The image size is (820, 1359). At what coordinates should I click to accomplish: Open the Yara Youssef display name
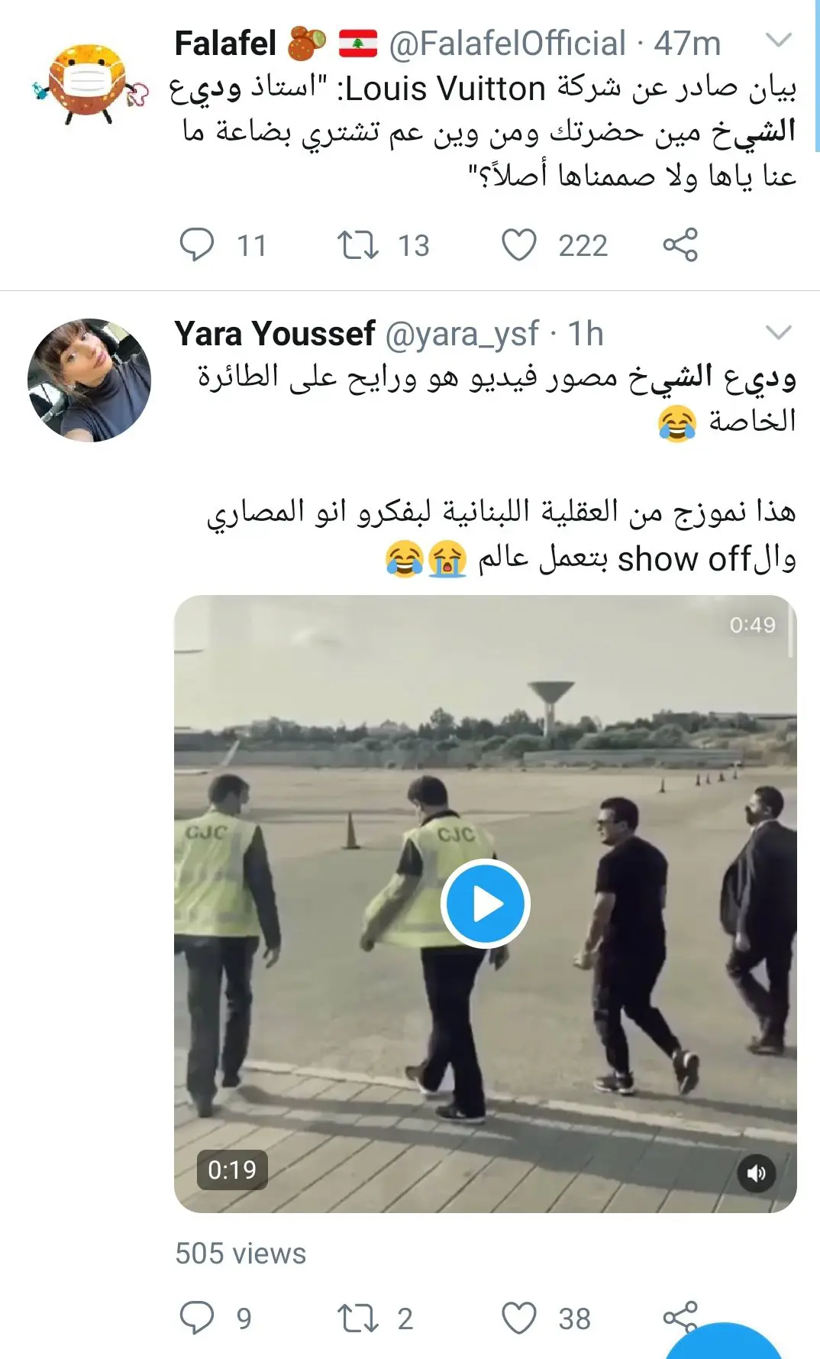(x=275, y=334)
